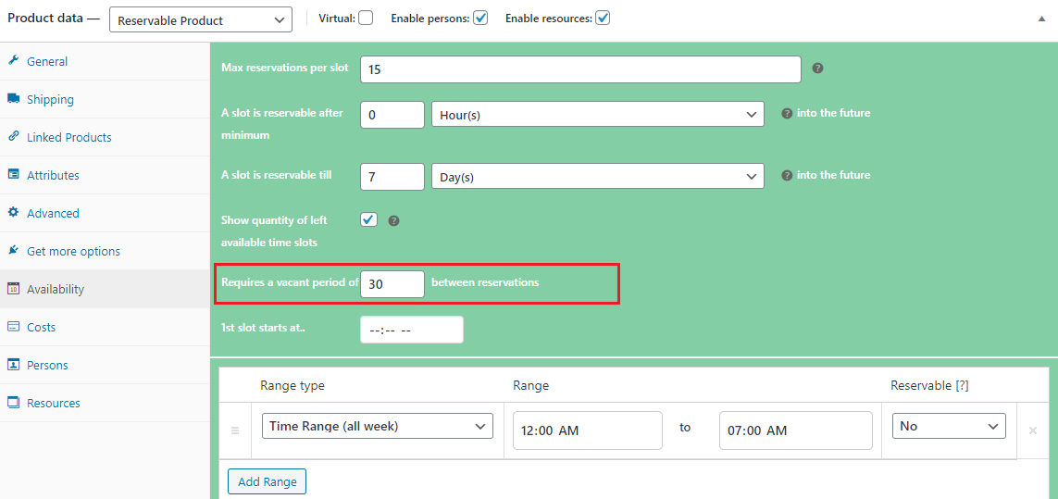Disable the Enable persons checkbox
Image resolution: width=1058 pixels, height=499 pixels.
tap(480, 19)
